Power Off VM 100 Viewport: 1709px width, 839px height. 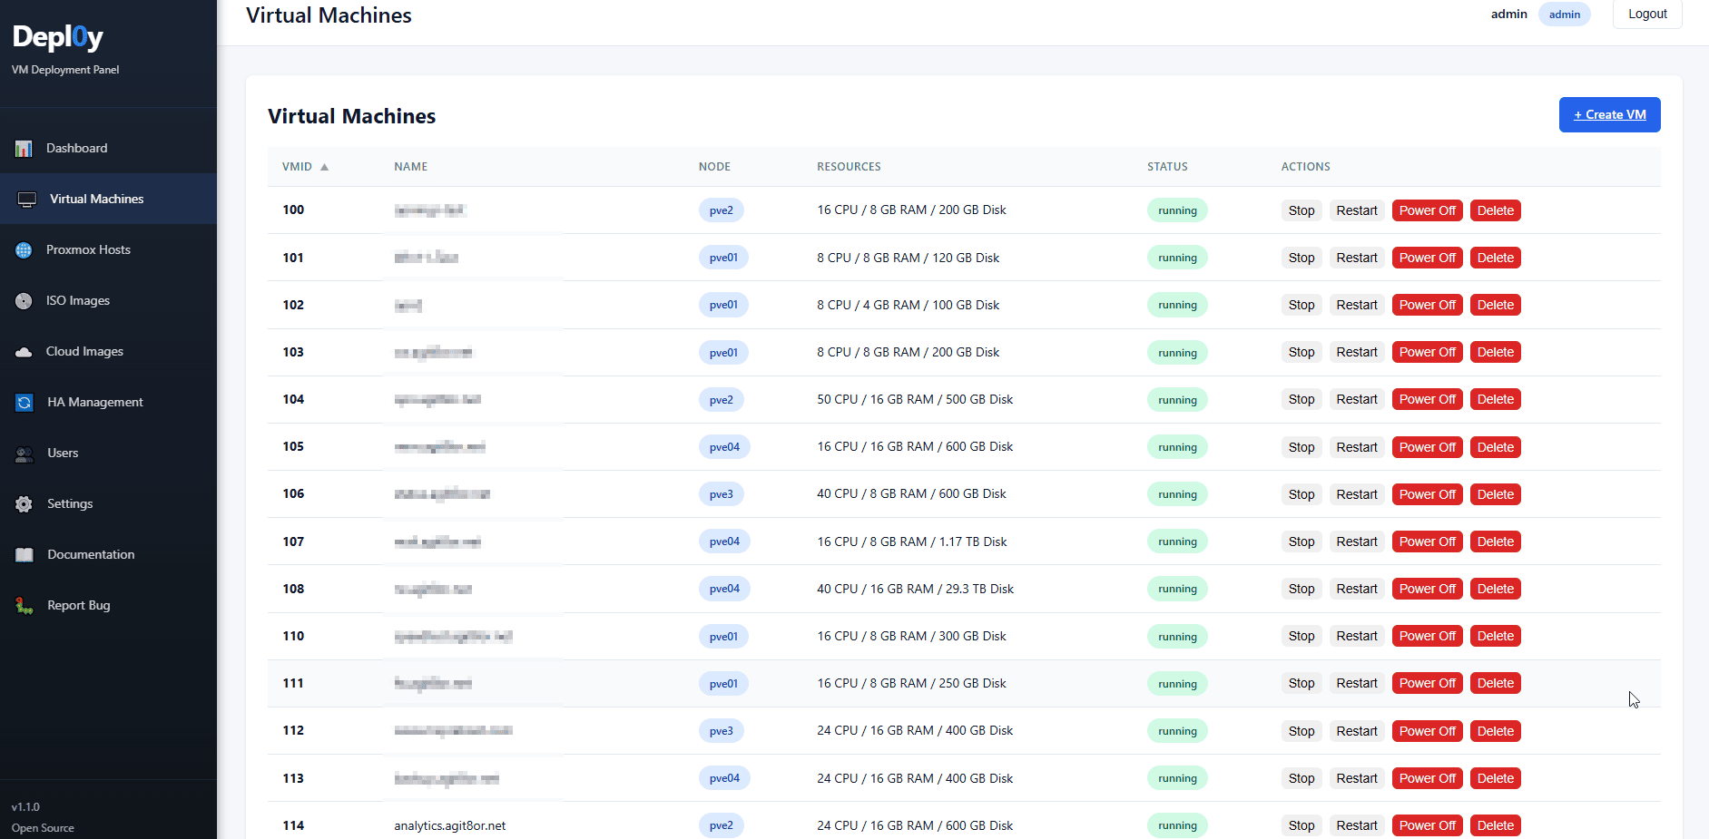pyautogui.click(x=1427, y=210)
